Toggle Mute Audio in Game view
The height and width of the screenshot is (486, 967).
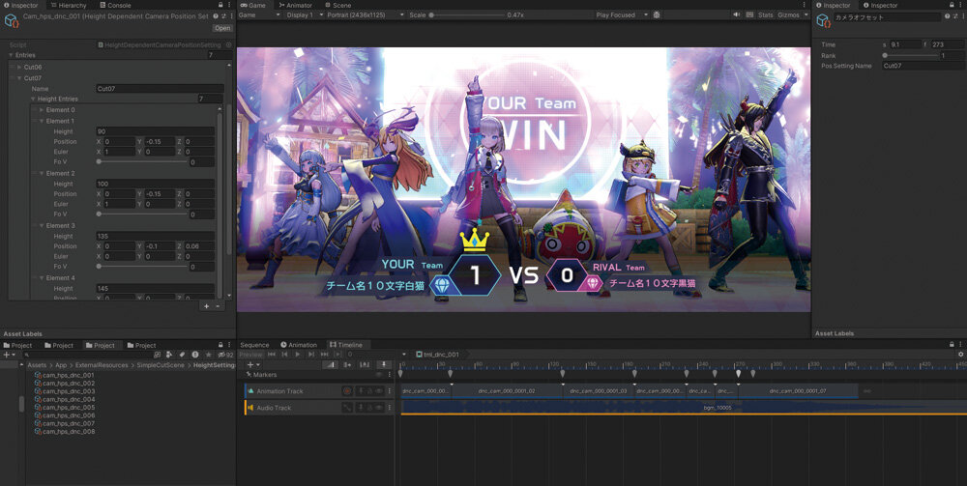[x=736, y=14]
